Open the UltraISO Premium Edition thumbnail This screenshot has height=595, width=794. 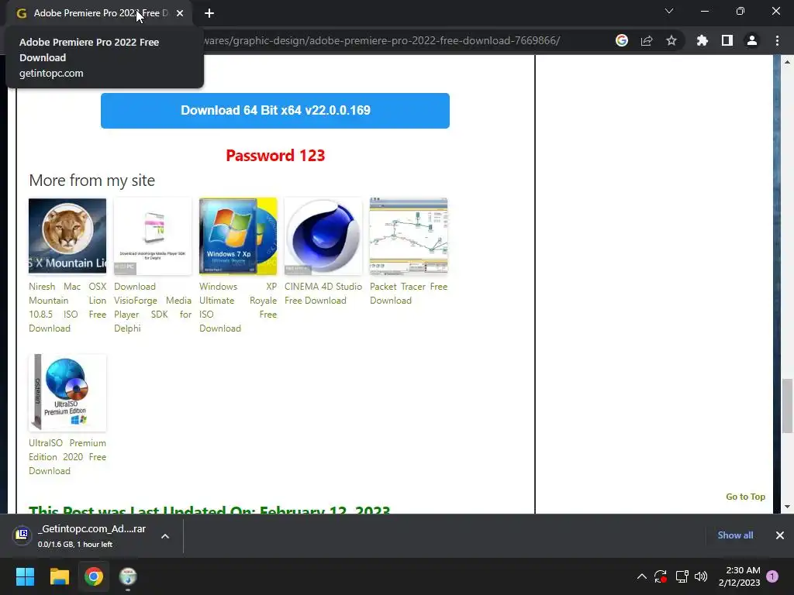tap(67, 393)
